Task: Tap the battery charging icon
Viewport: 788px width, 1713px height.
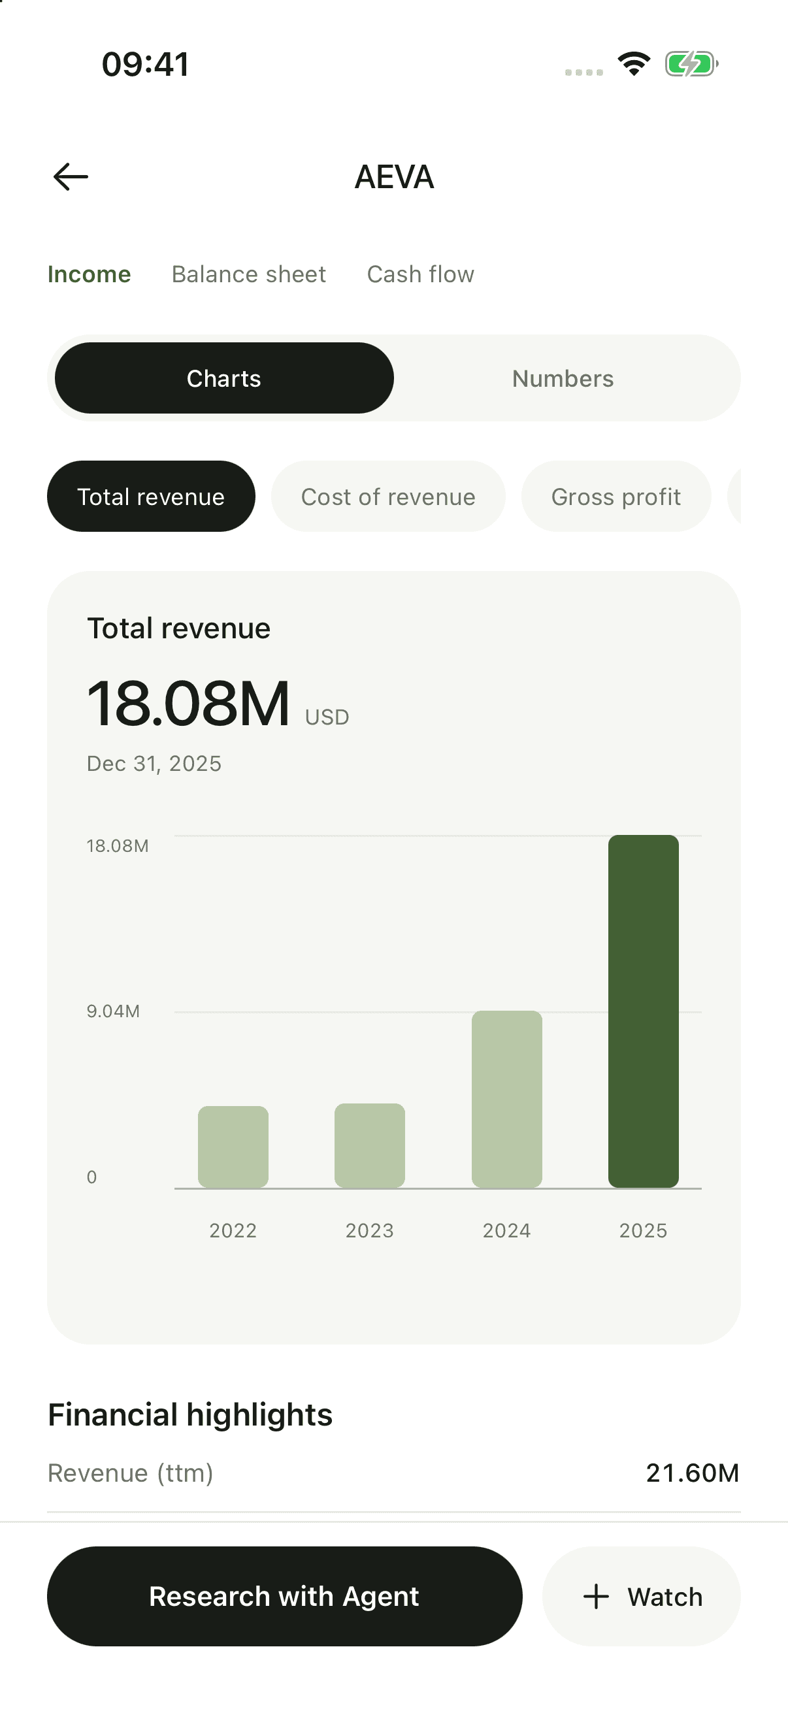Action: coord(691,64)
